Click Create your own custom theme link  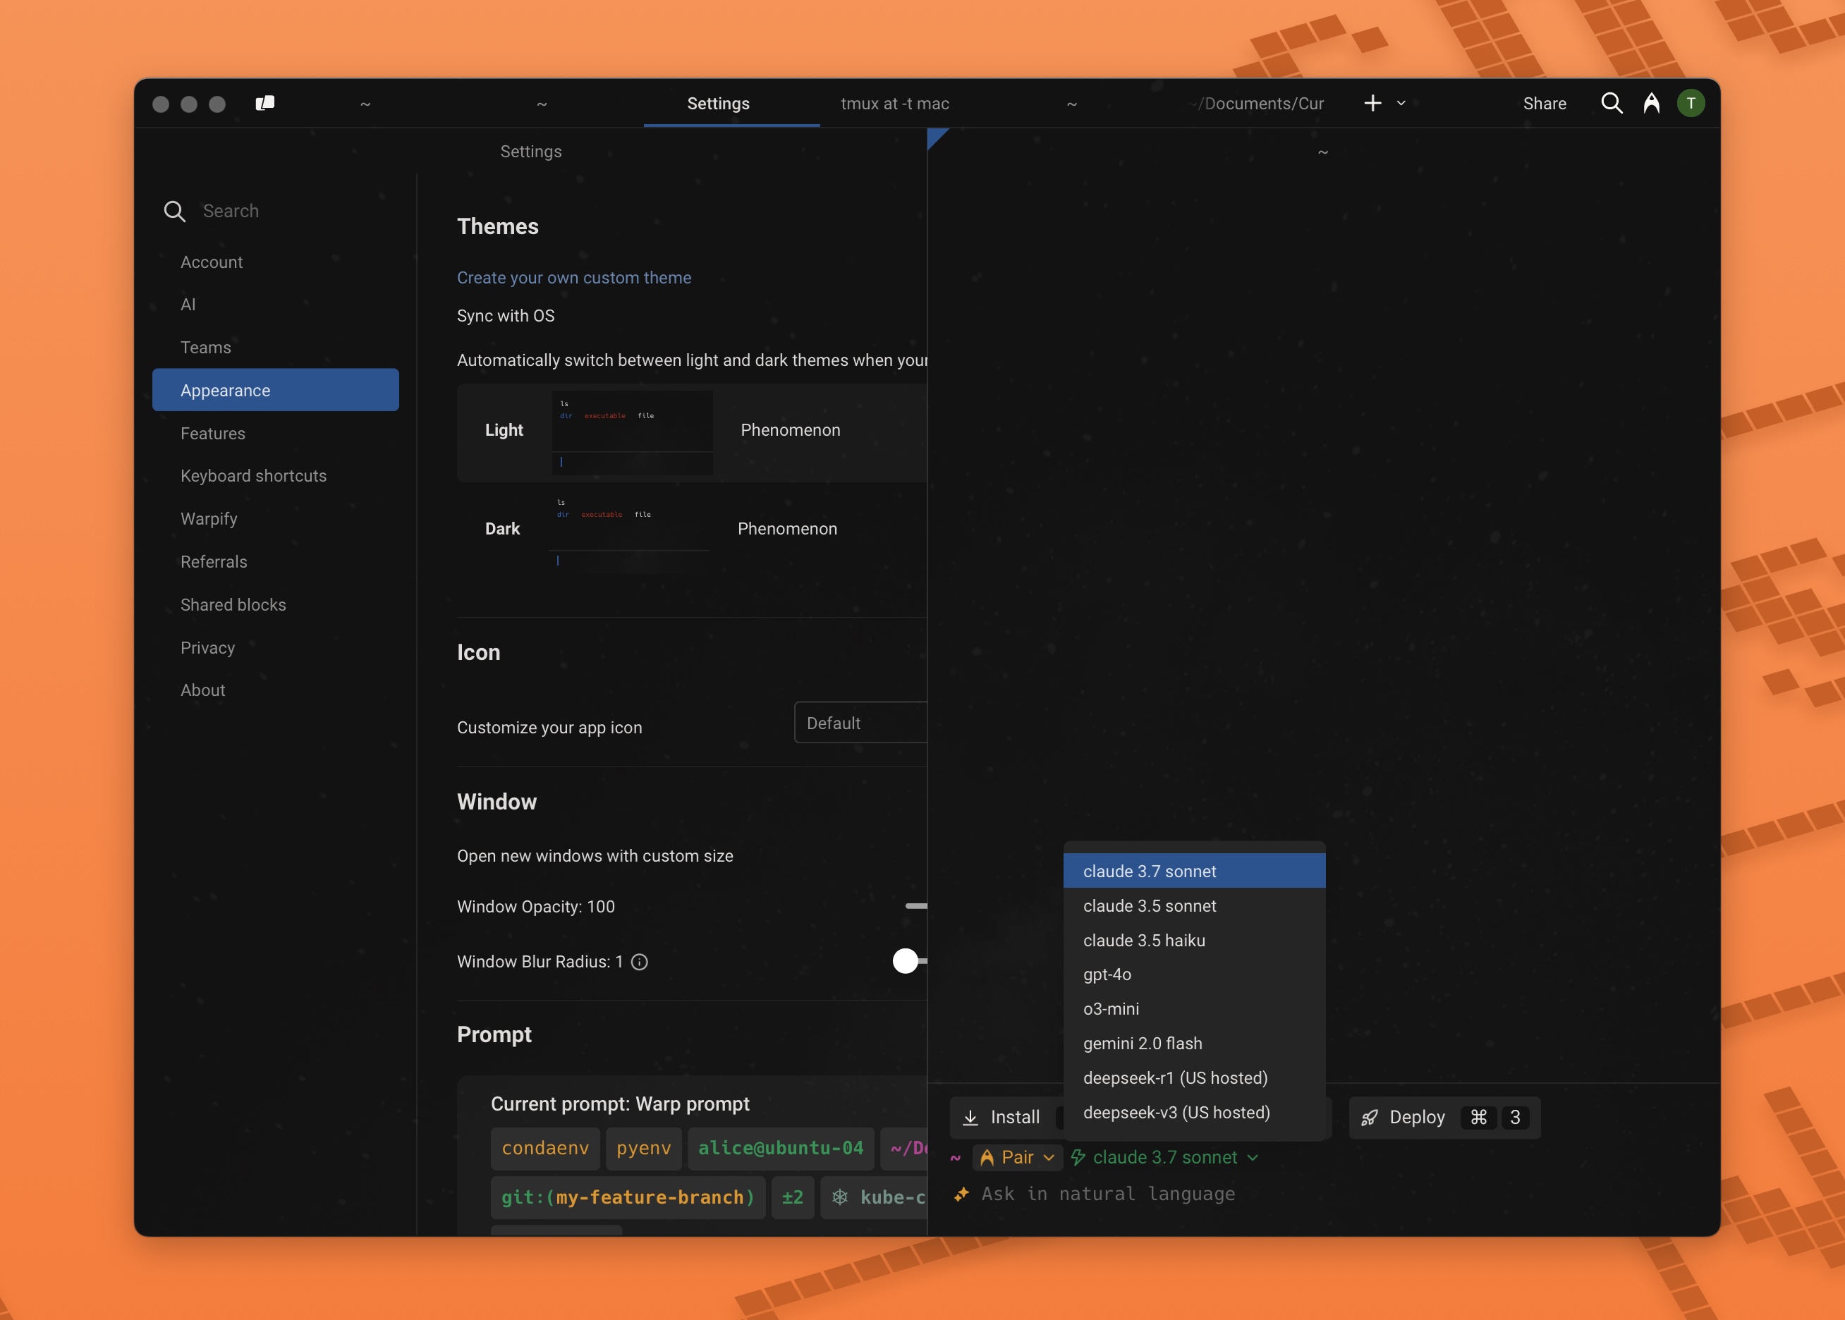574,278
